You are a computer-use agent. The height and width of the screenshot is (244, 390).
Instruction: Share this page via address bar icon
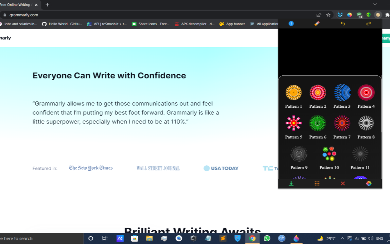pos(319,15)
